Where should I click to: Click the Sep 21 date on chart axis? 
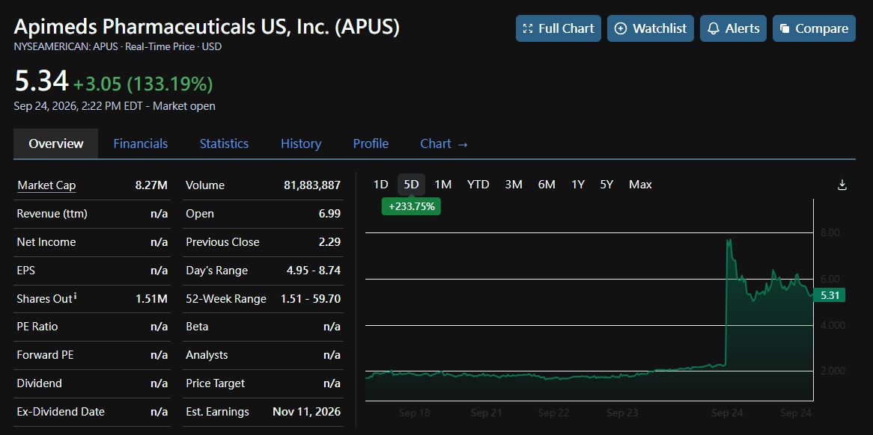click(x=485, y=413)
